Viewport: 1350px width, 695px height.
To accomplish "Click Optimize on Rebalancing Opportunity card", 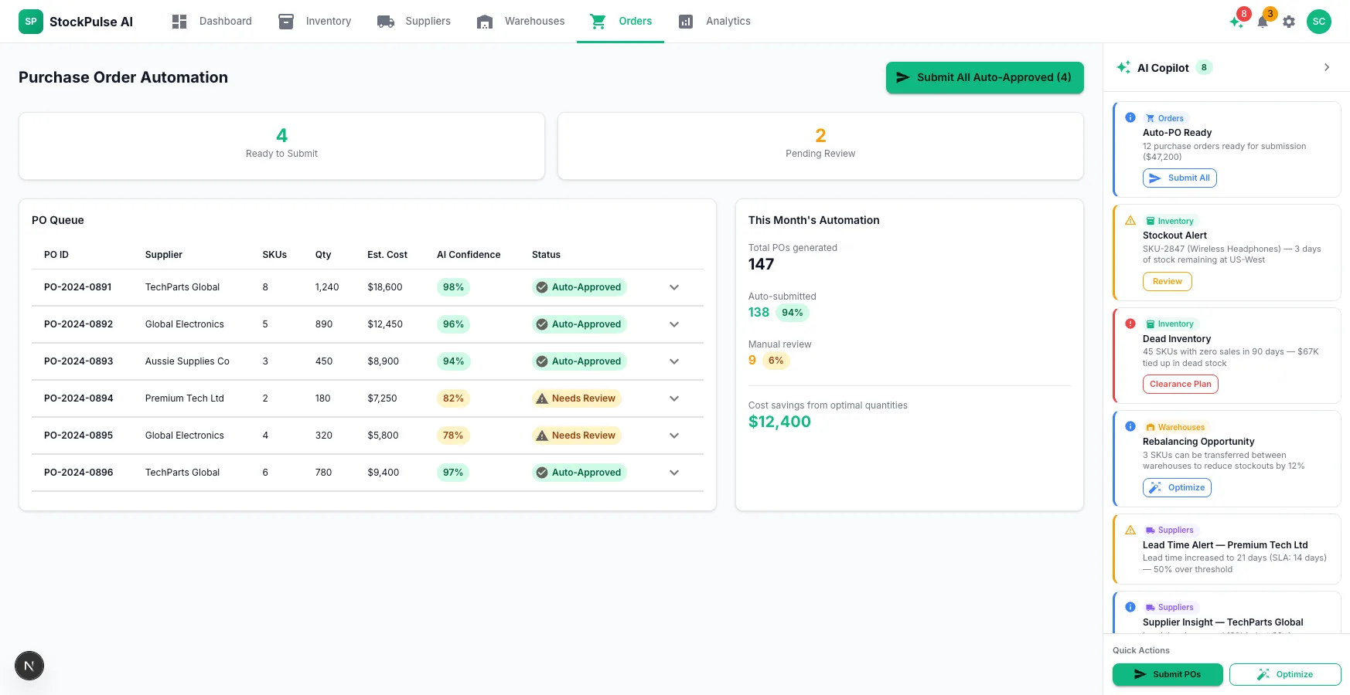I will 1177,487.
